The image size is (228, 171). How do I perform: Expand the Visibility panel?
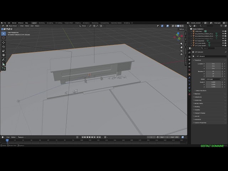tap(197, 110)
